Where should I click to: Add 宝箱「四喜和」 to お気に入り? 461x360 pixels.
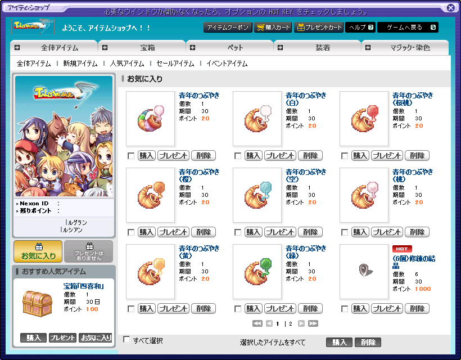[96, 337]
